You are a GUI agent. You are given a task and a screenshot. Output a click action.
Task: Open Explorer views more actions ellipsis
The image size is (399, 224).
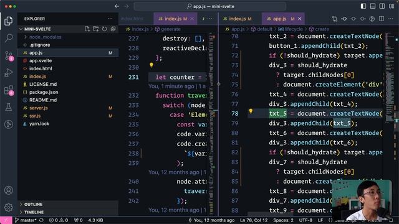pos(110,19)
